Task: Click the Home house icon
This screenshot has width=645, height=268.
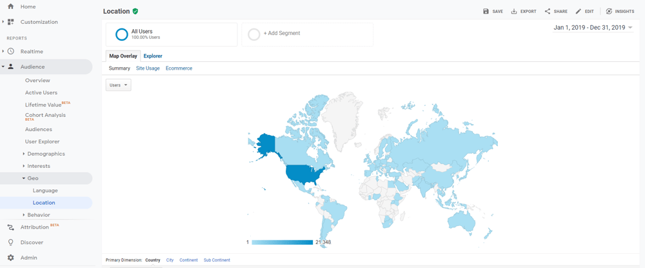Action: click(11, 6)
